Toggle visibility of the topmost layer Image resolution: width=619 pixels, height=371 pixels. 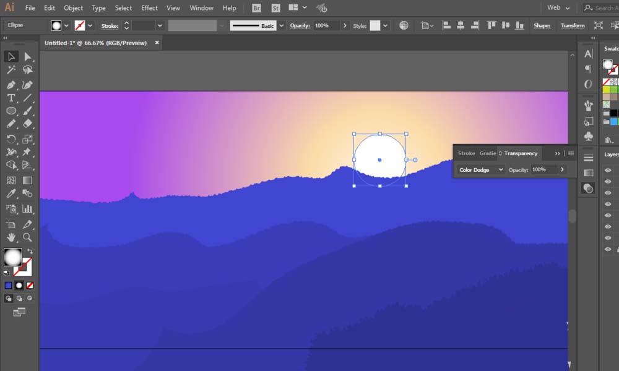click(608, 170)
